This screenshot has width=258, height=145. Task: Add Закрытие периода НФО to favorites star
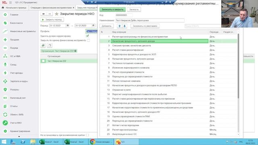coord(56,14)
